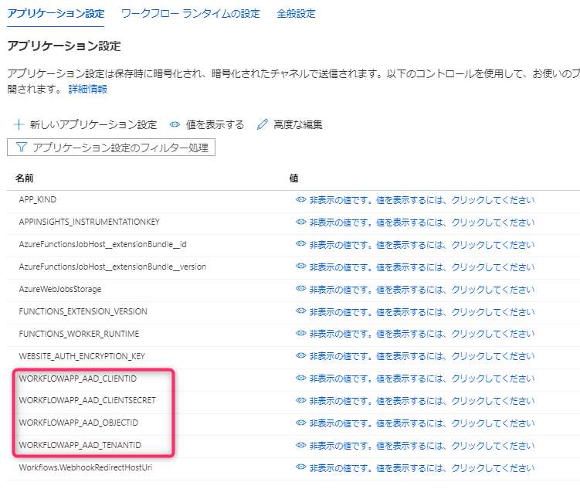The image size is (580, 489).
Task: Click 値を表示する to reveal all values
Action: 215,124
